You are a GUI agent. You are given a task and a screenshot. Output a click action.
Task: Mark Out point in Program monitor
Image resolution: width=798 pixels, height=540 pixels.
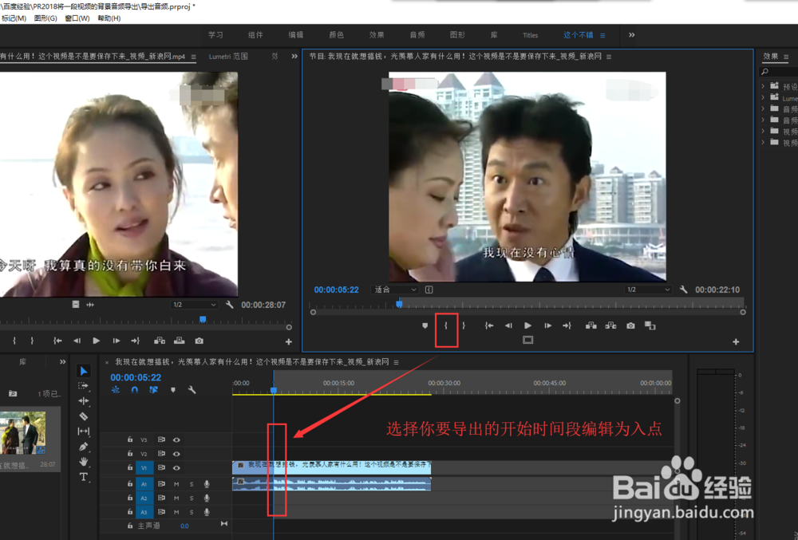464,325
